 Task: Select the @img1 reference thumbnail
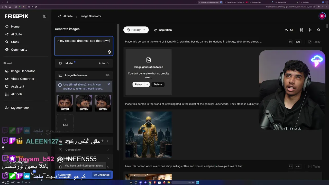coord(65,103)
